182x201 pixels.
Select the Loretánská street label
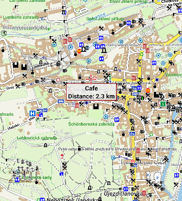click(40, 66)
